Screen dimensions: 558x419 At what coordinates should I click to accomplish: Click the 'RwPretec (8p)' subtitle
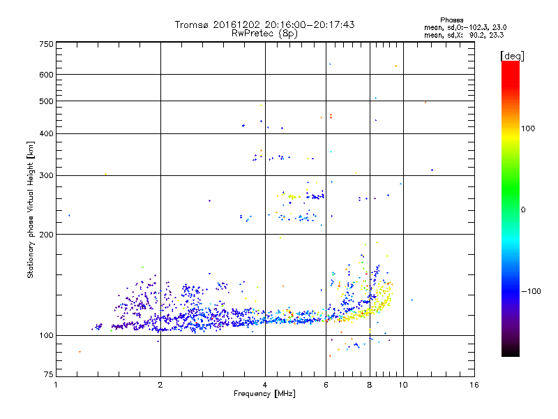tap(264, 34)
